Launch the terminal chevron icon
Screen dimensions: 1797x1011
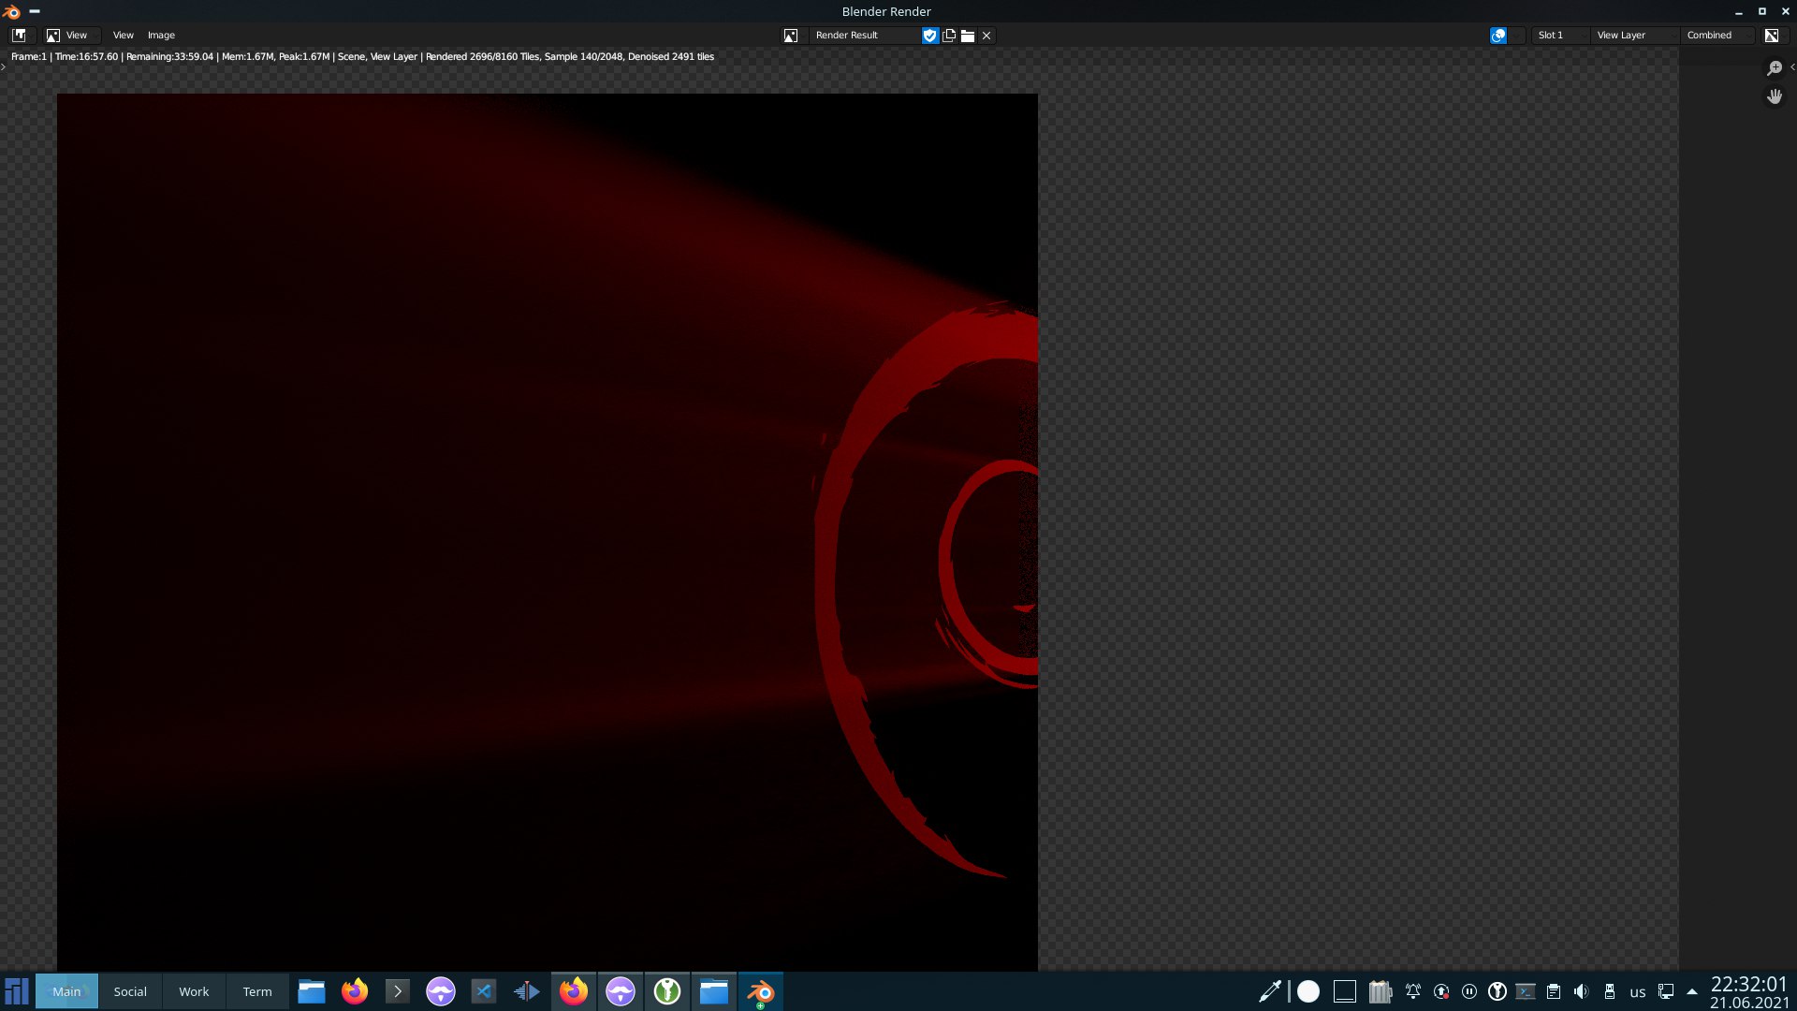(x=398, y=991)
